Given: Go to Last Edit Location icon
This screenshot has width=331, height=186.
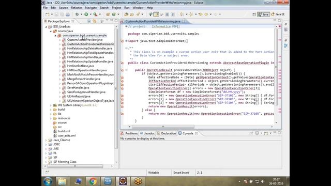Looking at the screenshot, I should tap(200, 14).
